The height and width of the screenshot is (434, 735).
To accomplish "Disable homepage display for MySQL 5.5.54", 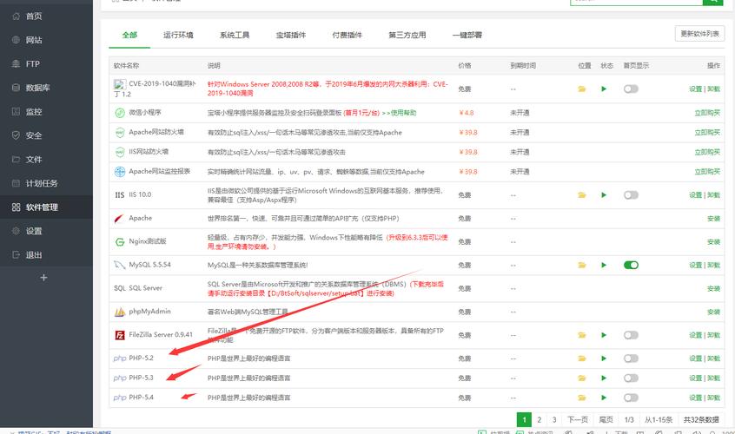I will tap(631, 265).
